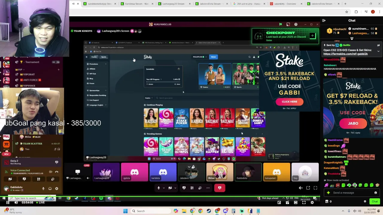Mute Discord stream volume icon
Image resolution: width=383 pixels, height=215 pixels.
click(301, 188)
